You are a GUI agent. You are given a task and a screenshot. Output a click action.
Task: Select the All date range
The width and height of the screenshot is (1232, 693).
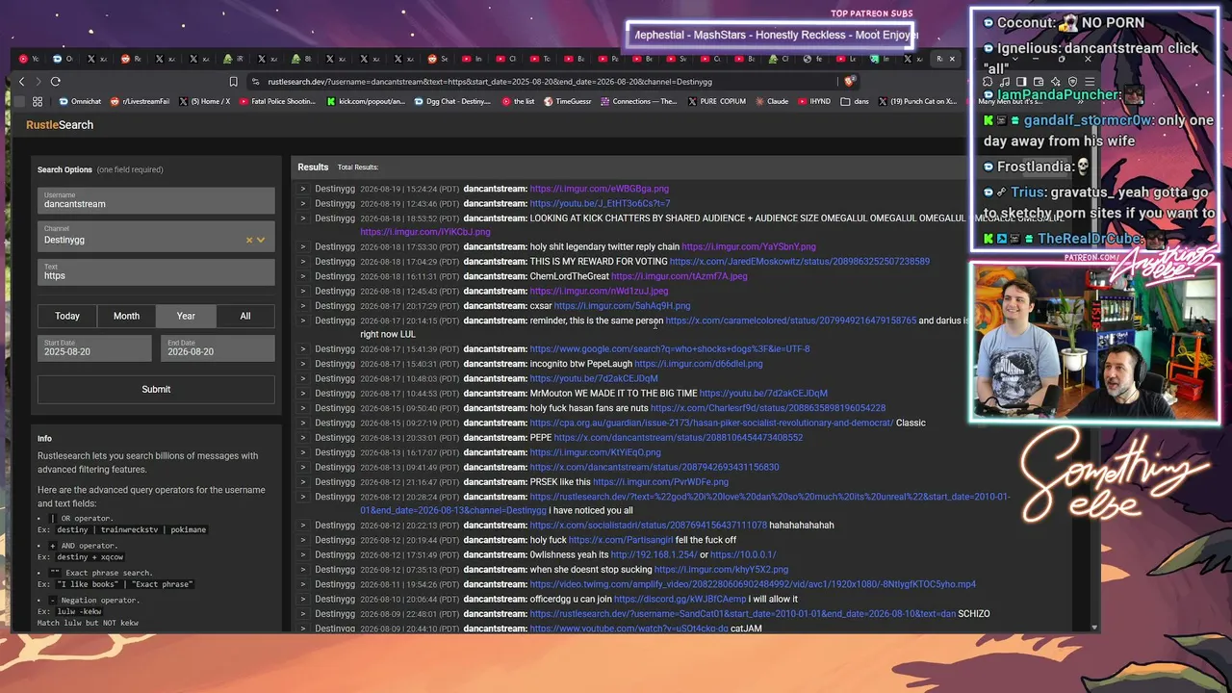pos(245,316)
